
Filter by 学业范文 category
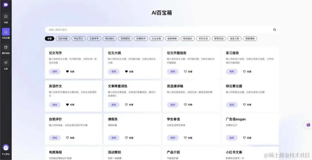(78, 39)
